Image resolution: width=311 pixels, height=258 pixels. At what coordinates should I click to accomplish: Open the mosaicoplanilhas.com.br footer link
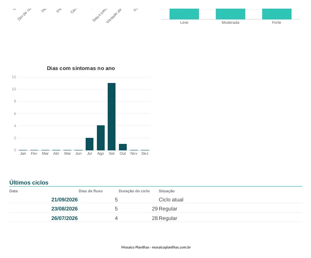tap(171, 247)
